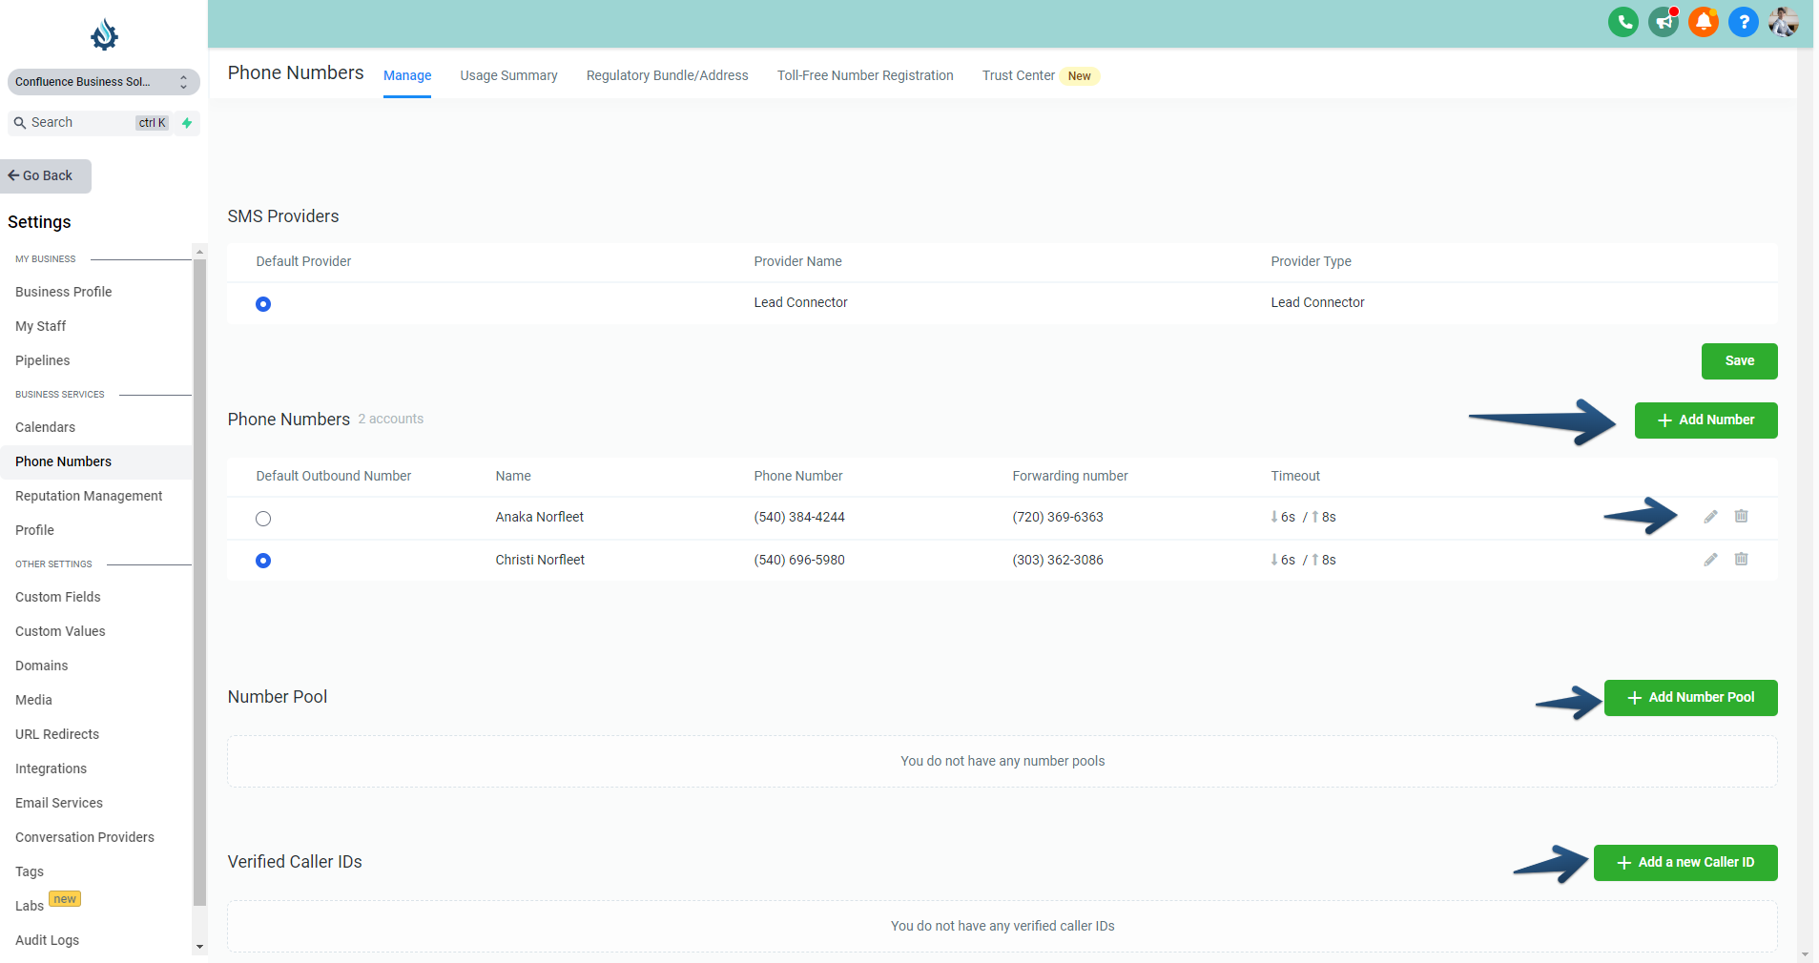Select the Lead Connector default provider radio
Viewport: 1819px width, 963px height.
(263, 304)
